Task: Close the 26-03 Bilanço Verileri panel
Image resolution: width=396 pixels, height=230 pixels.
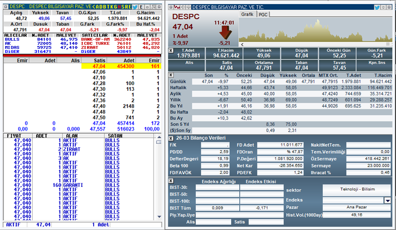Action: pyautogui.click(x=171, y=138)
